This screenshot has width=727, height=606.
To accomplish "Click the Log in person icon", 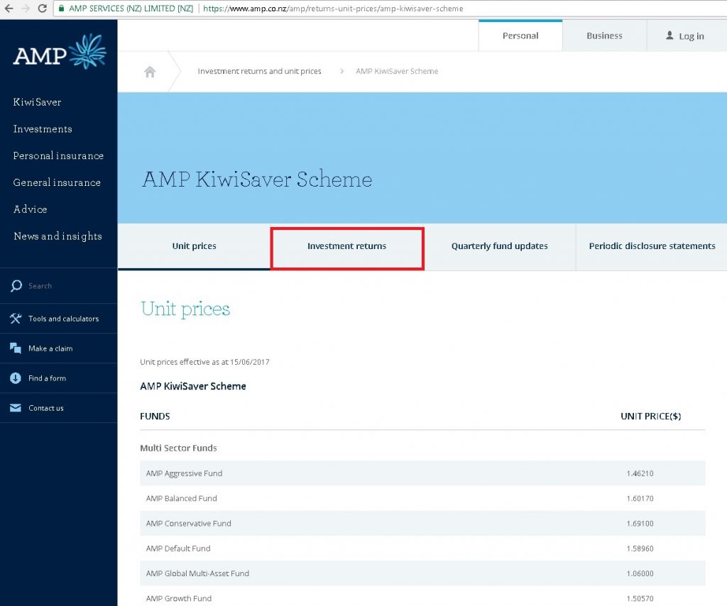I will pyautogui.click(x=669, y=35).
